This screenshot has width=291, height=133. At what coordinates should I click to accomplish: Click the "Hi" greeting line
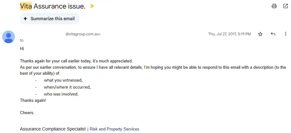pos(22,49)
